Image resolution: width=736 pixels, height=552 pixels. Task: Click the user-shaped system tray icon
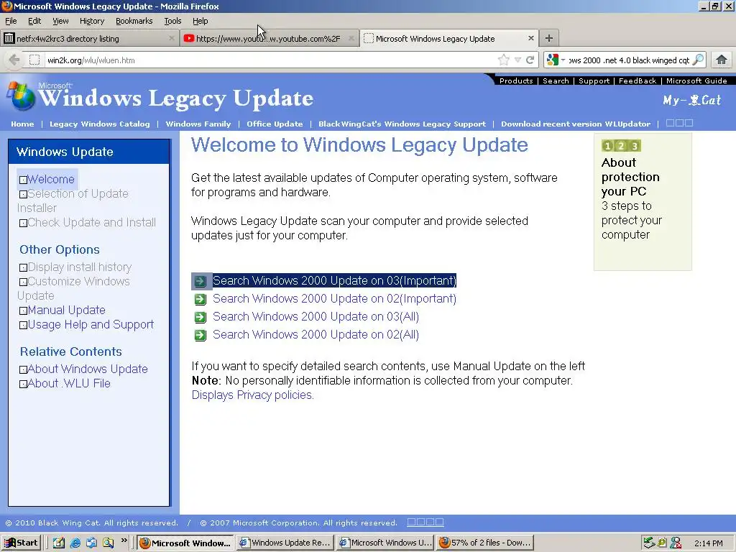click(676, 543)
